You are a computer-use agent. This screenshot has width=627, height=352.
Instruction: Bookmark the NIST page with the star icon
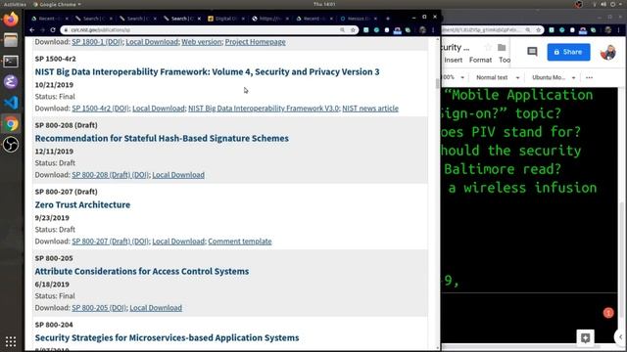(x=353, y=30)
